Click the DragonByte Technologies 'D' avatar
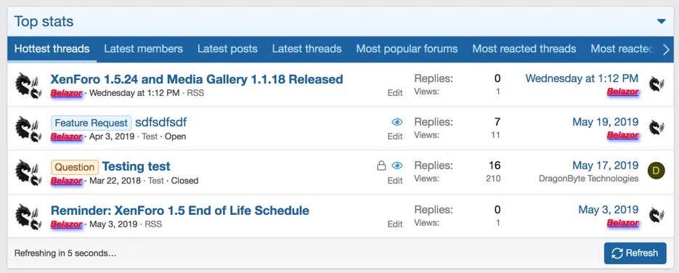679x273 pixels. point(656,171)
